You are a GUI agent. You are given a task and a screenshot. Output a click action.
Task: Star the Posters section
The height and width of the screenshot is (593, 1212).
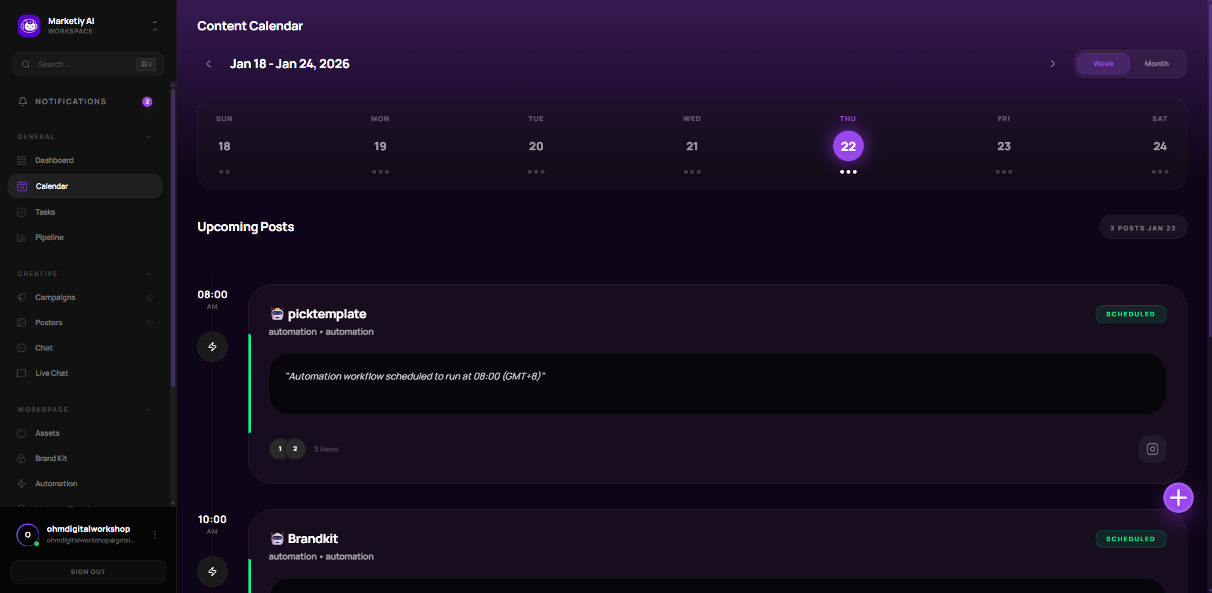pos(150,322)
